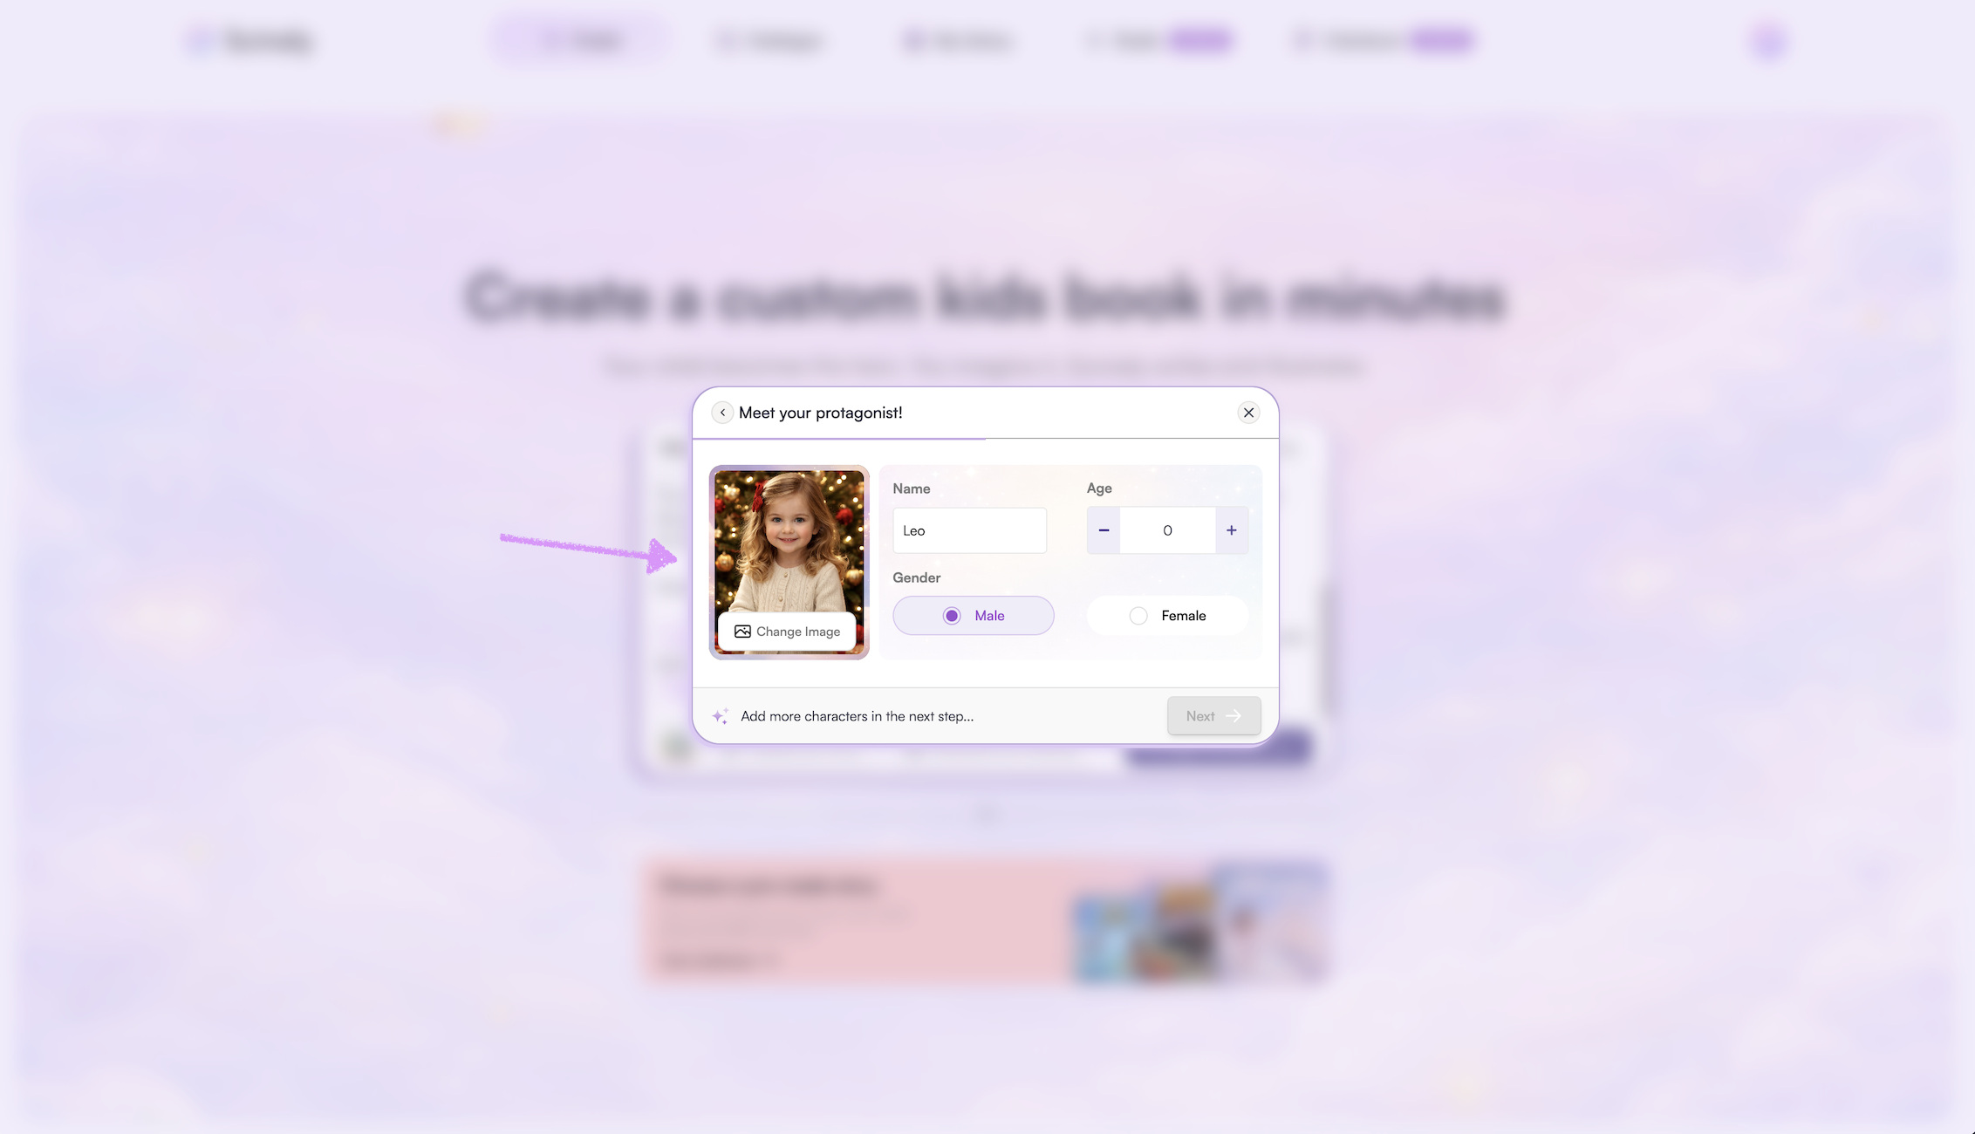Click the 'Meet your protagonist!' heading
The image size is (1975, 1134).
click(820, 413)
